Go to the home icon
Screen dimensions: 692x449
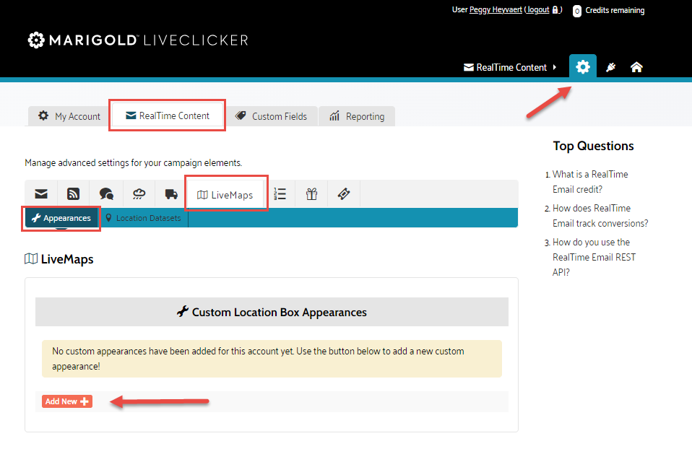[x=636, y=67]
